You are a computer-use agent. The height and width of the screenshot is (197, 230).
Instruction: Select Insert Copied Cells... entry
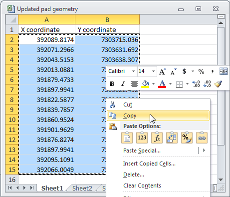coord(158,163)
